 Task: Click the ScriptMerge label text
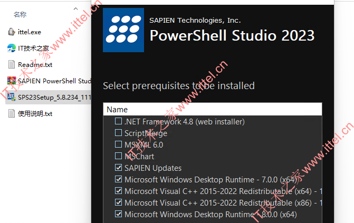146,133
